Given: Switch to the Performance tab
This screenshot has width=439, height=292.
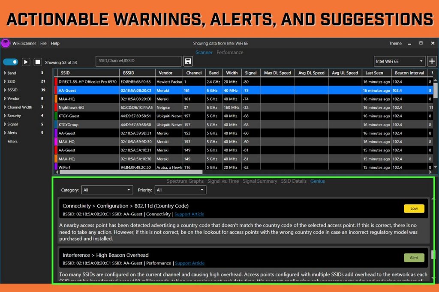Looking at the screenshot, I should (230, 52).
